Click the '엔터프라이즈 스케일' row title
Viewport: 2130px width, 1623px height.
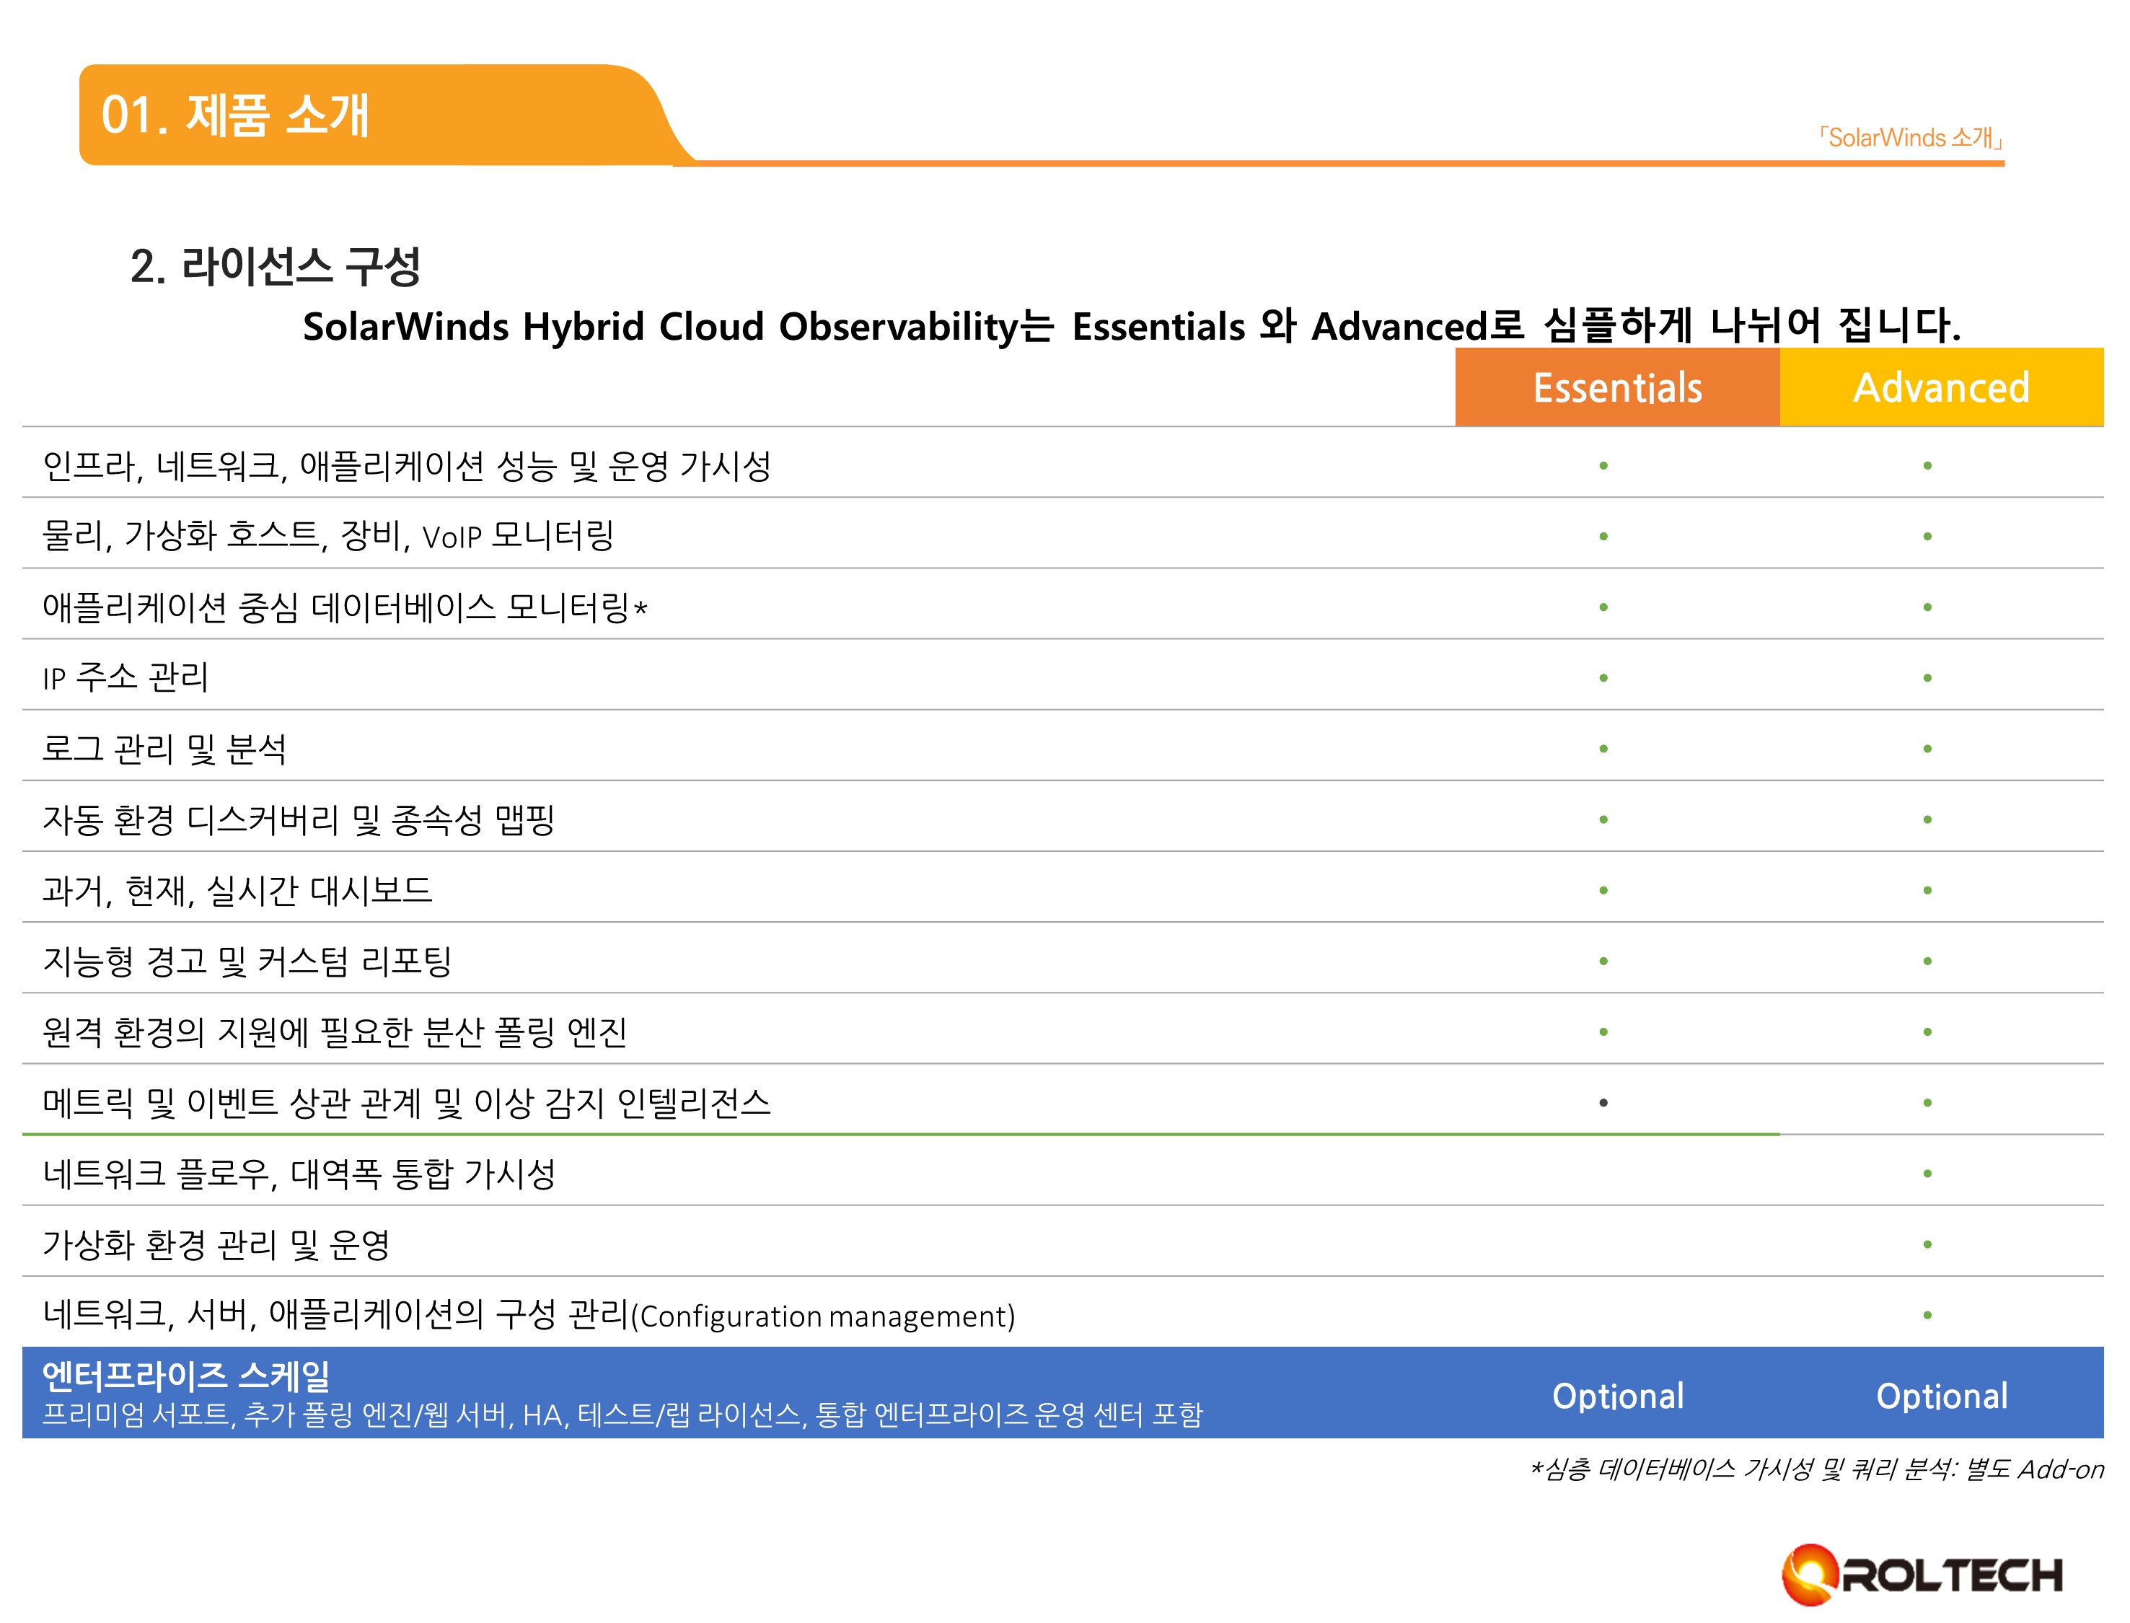point(185,1375)
